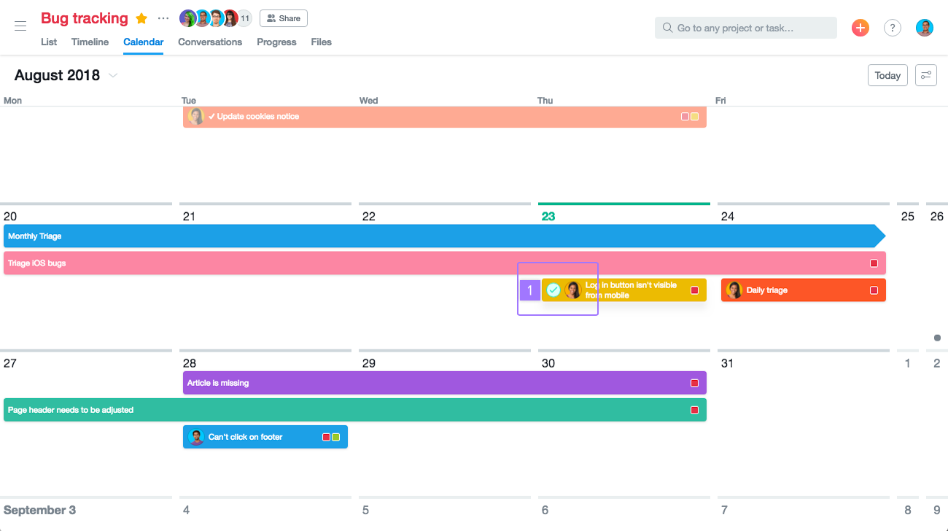Click assignee avatar on Can't click on footer

tap(196, 437)
